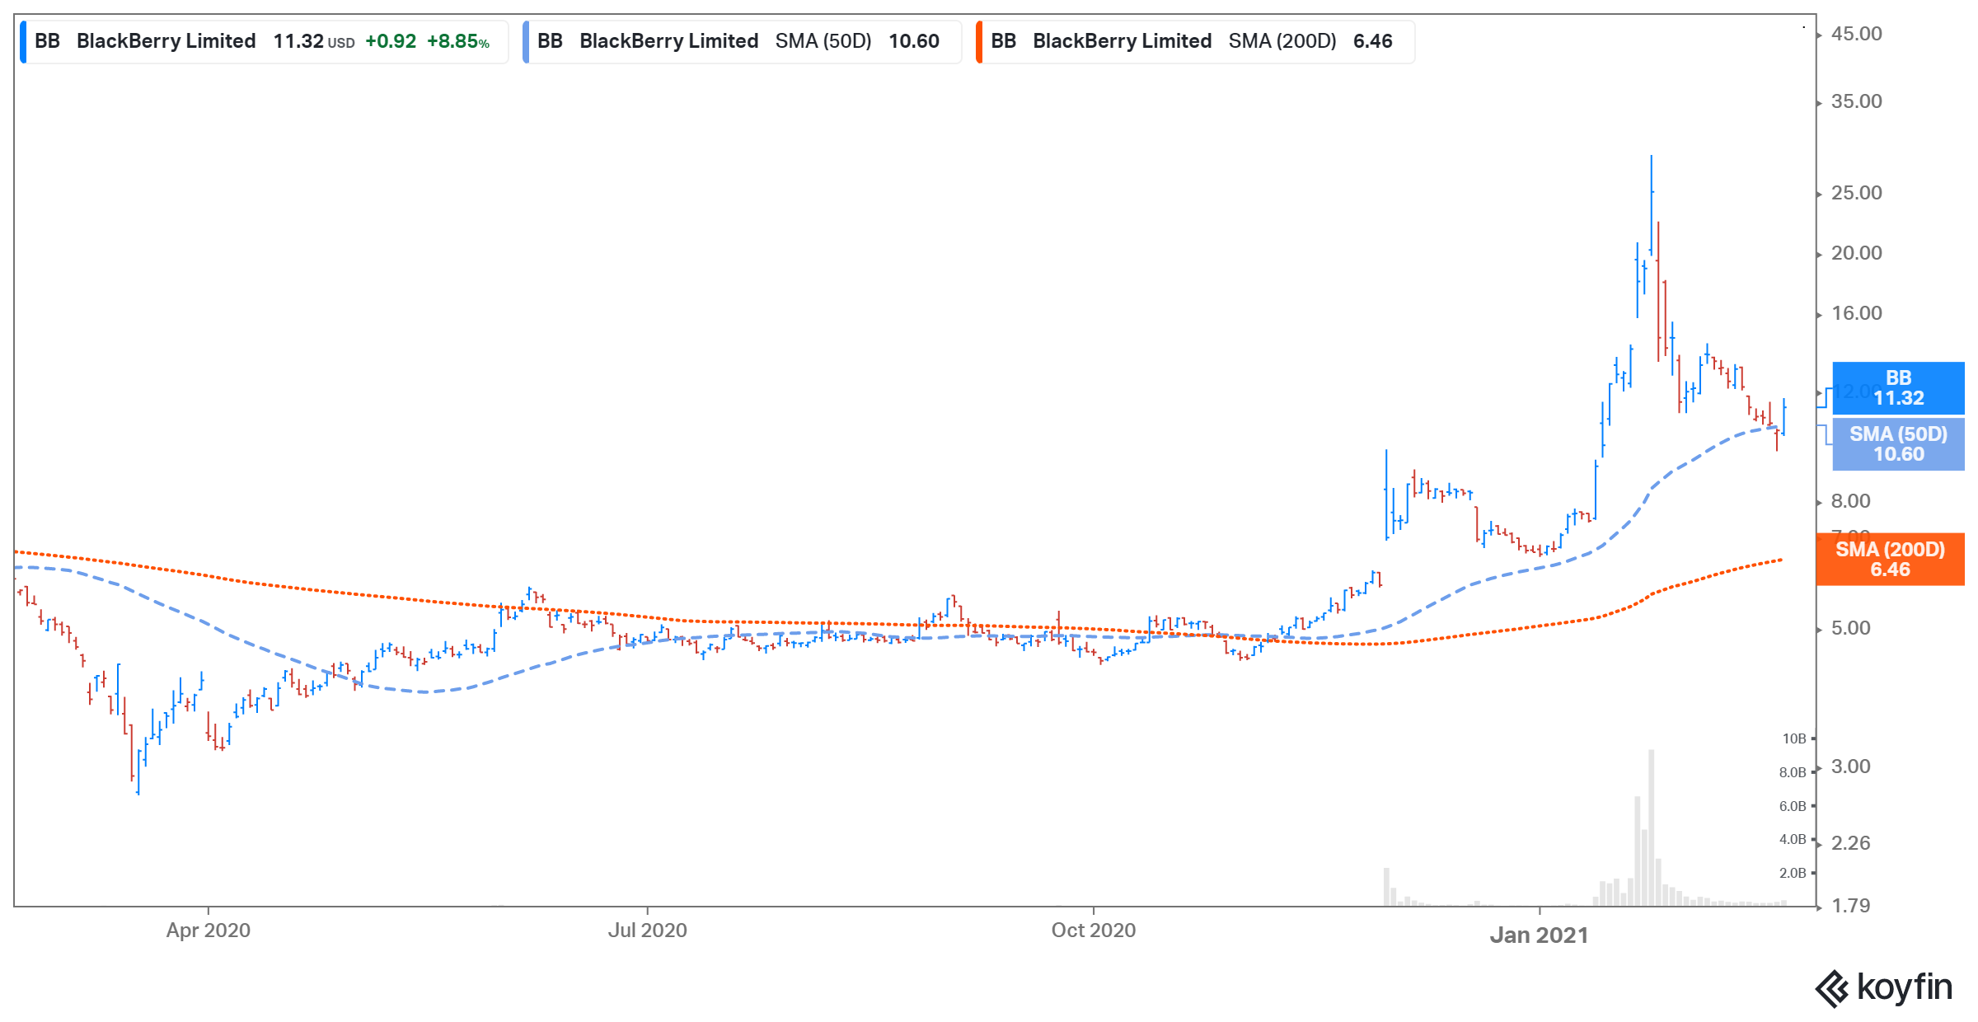Click the 5.00 price axis label

pos(1850,628)
